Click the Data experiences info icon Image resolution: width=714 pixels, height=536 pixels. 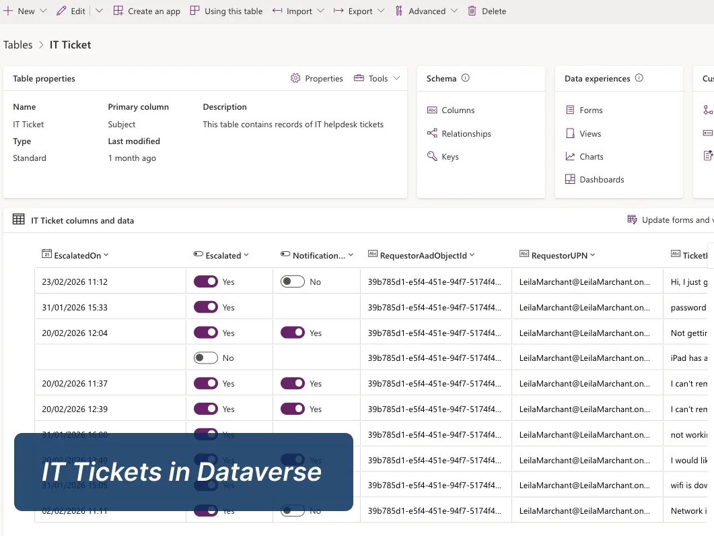[x=639, y=78]
